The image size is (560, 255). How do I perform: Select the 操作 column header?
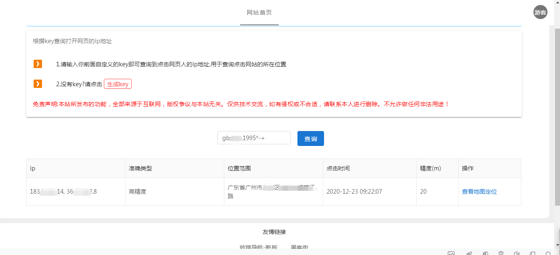pyautogui.click(x=490, y=168)
